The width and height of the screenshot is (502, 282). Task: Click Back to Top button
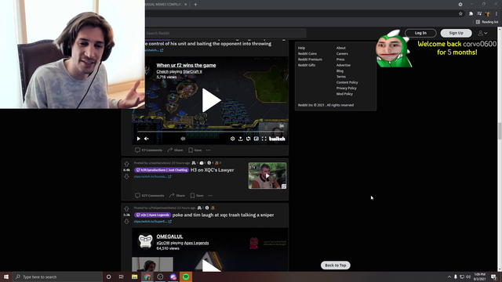coord(336,265)
